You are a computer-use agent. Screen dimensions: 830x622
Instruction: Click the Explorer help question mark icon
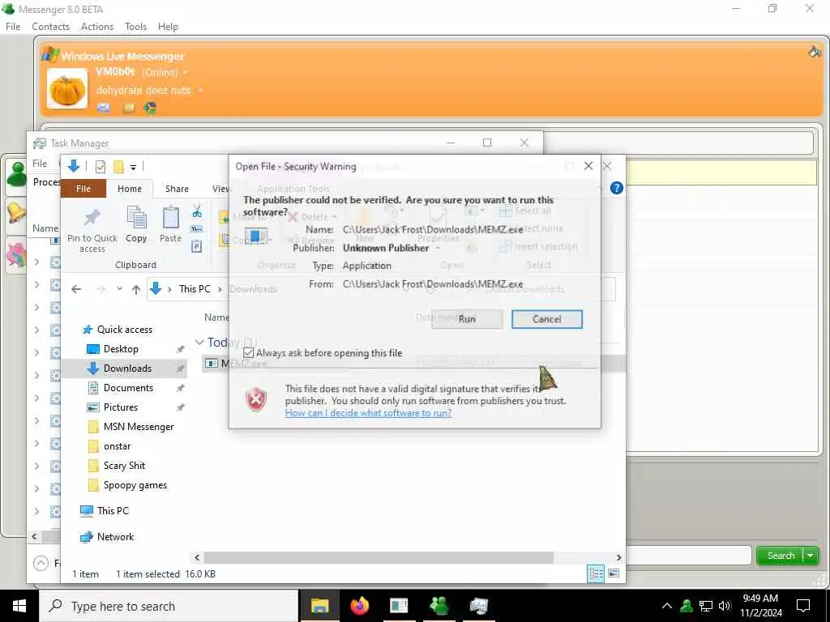coord(616,188)
